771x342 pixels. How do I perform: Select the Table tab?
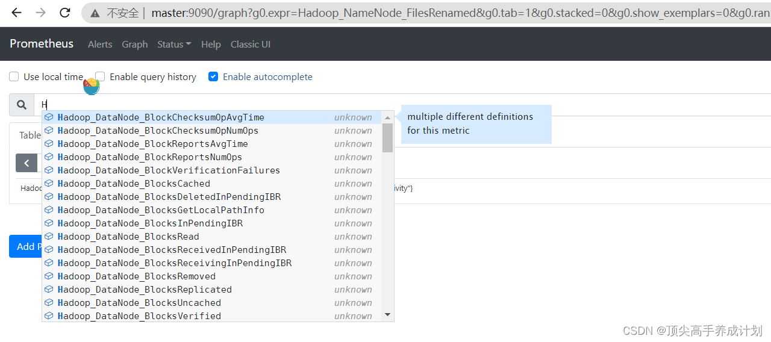(x=30, y=135)
